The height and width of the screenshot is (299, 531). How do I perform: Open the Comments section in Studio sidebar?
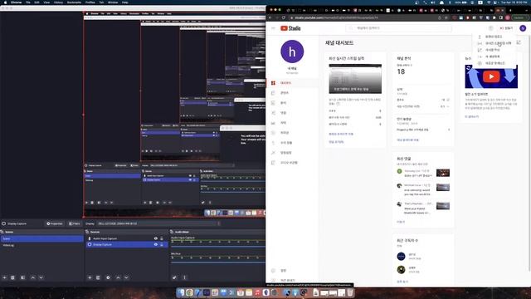(292, 113)
